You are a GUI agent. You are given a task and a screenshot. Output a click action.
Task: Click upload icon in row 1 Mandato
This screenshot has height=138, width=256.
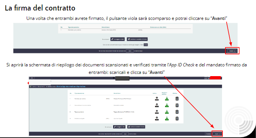coord(157,99)
